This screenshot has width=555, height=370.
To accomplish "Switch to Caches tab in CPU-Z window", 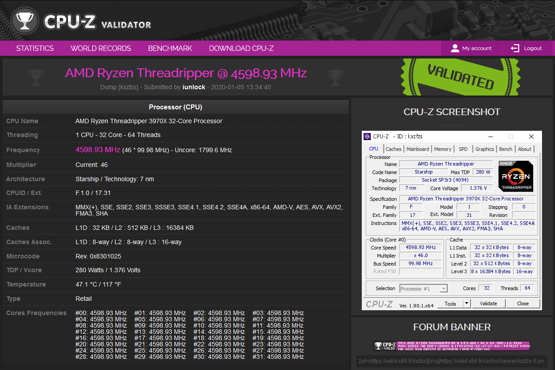I will pyautogui.click(x=394, y=149).
